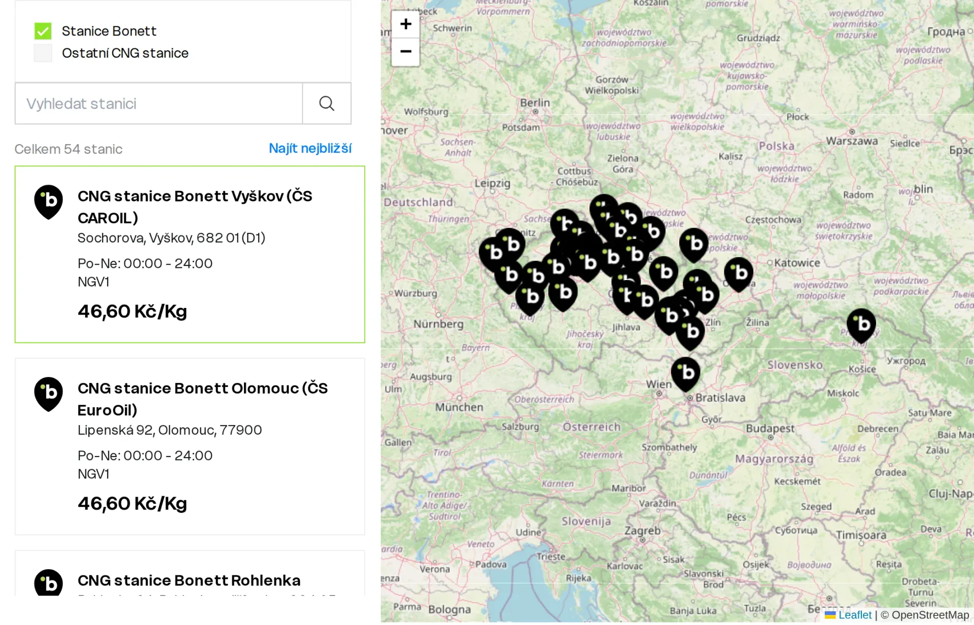Image resolution: width=974 pixels, height=625 pixels.
Task: Select the Bonett Vyškov station pin icon
Action: click(49, 202)
